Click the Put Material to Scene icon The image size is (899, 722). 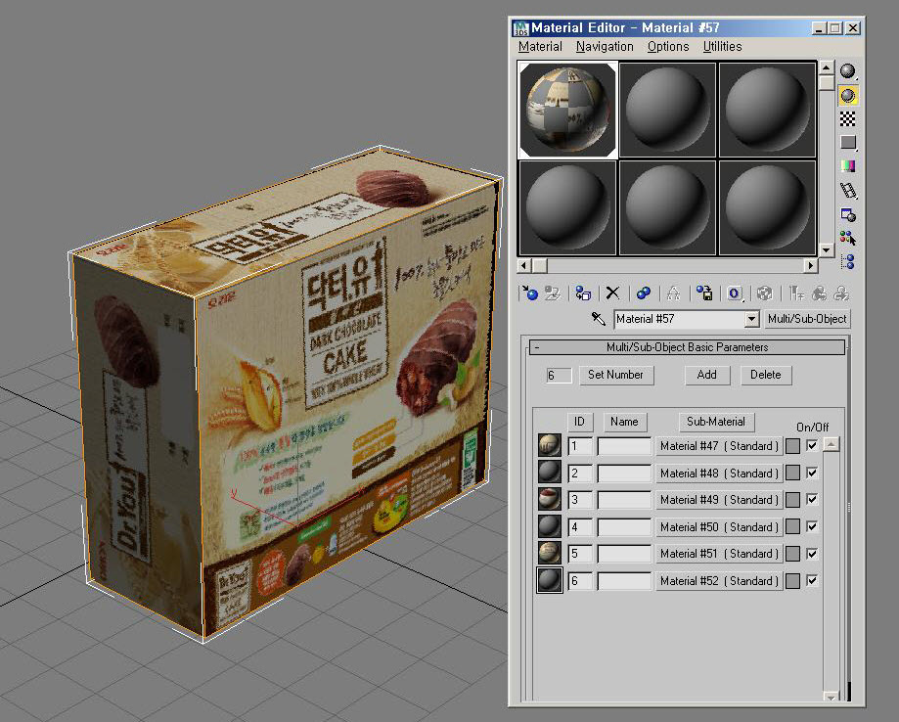coord(552,293)
